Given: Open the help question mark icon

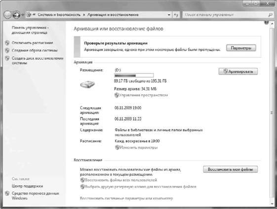Looking at the screenshot, I should click(267, 22).
